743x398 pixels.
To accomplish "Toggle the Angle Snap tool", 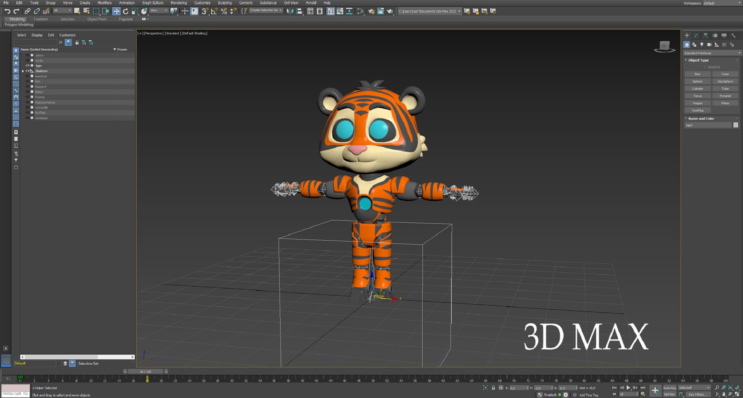I will point(214,11).
